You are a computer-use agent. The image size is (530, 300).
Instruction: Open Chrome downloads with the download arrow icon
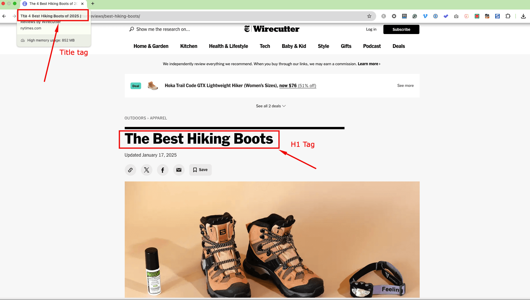(523, 16)
